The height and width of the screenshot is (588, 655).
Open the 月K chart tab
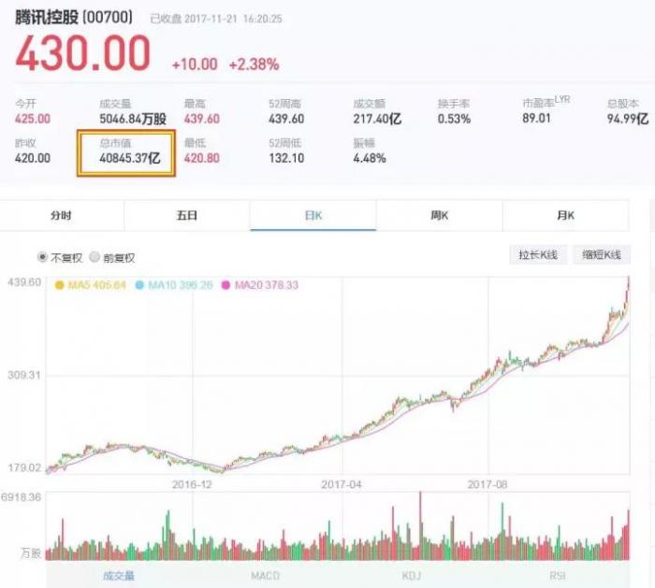[565, 215]
